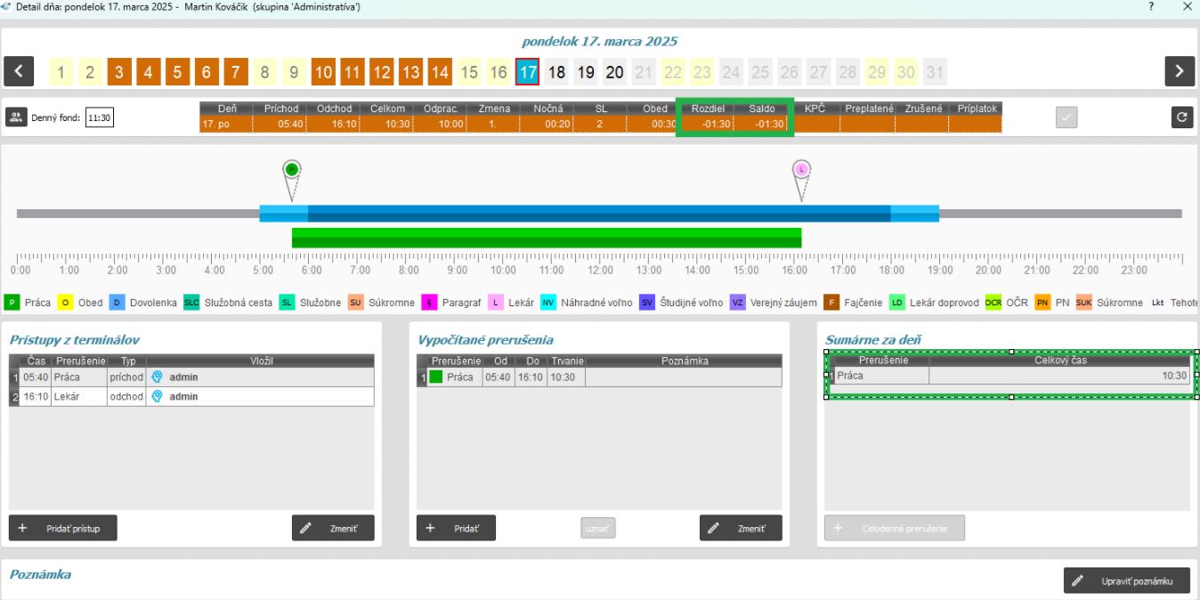The height and width of the screenshot is (600, 1200).
Task: Click the green Práca color swatch in interruptions
Action: tap(436, 377)
